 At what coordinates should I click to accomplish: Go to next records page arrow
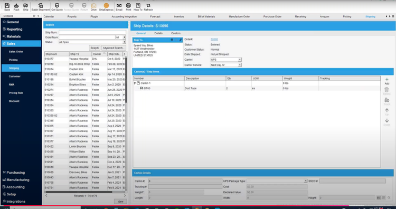click(x=125, y=196)
